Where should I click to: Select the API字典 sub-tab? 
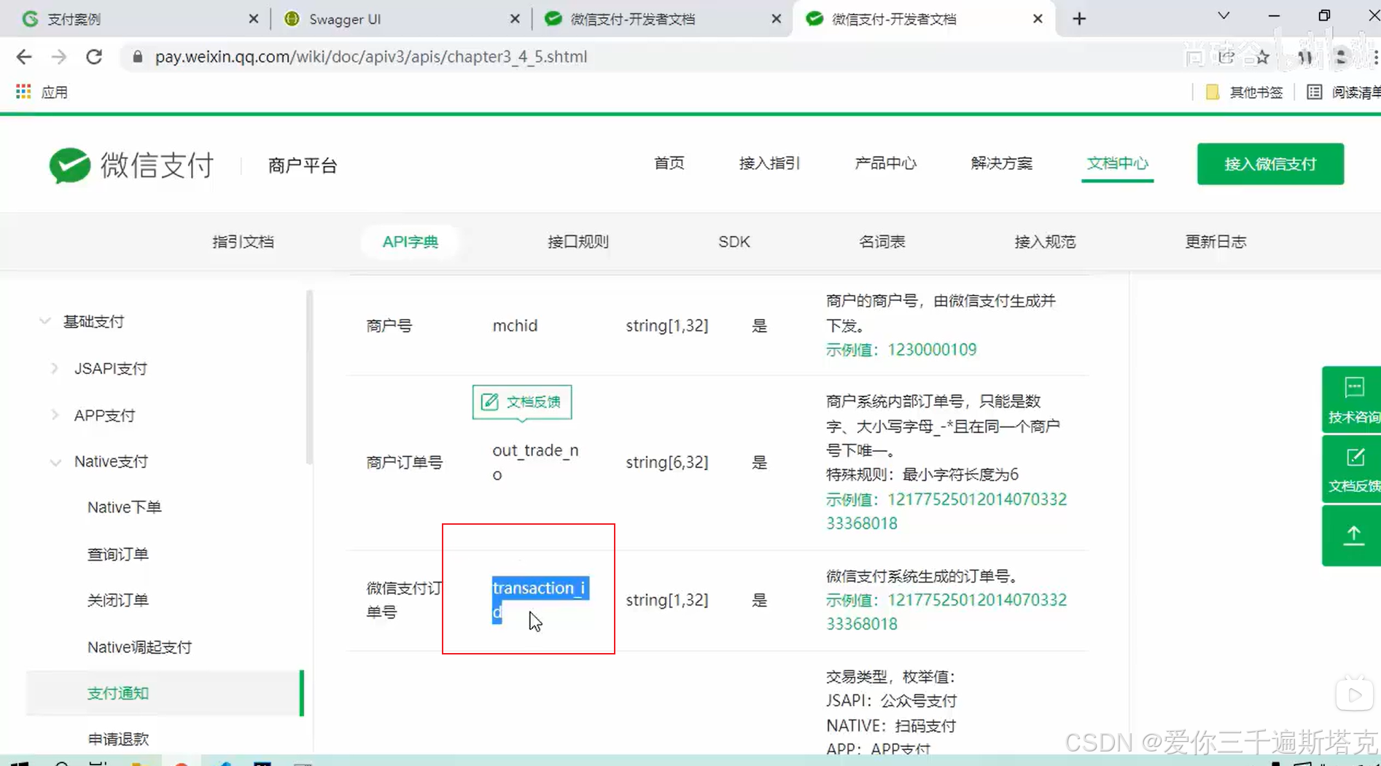click(410, 242)
